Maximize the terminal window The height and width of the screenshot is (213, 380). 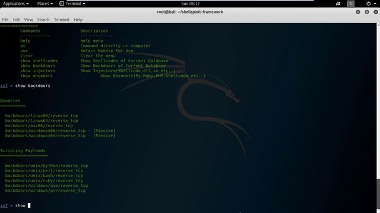click(367, 12)
